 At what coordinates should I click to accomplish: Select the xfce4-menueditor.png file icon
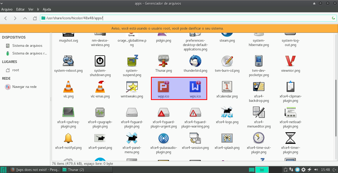259,112
